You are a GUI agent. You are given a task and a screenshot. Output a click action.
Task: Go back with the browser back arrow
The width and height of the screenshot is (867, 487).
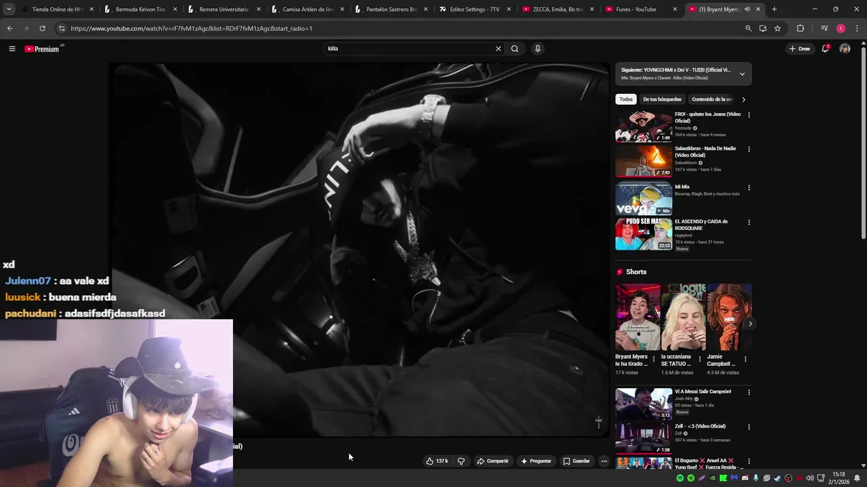pyautogui.click(x=9, y=28)
